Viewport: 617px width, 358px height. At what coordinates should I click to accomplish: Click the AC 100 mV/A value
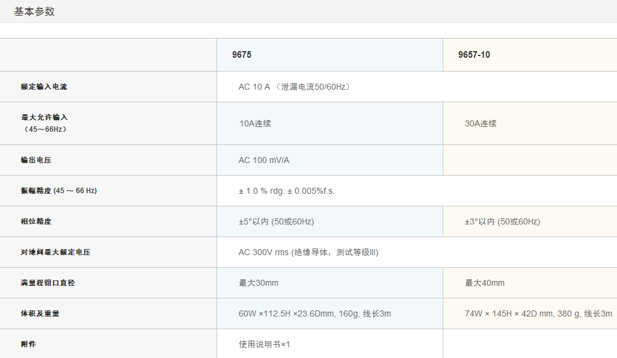click(264, 160)
